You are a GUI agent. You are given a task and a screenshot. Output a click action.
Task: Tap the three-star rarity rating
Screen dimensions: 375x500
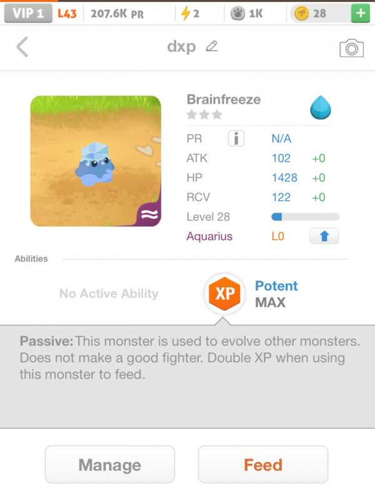(204, 114)
